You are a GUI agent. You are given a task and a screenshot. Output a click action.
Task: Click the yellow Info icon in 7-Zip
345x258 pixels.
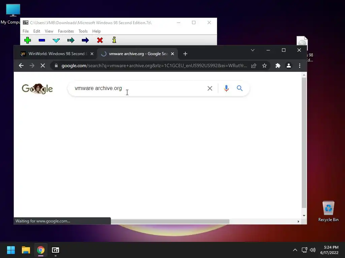point(114,40)
